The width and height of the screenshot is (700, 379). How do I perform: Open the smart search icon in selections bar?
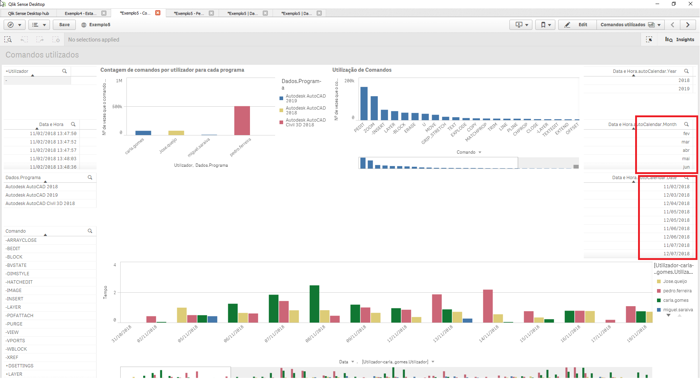(x=8, y=39)
